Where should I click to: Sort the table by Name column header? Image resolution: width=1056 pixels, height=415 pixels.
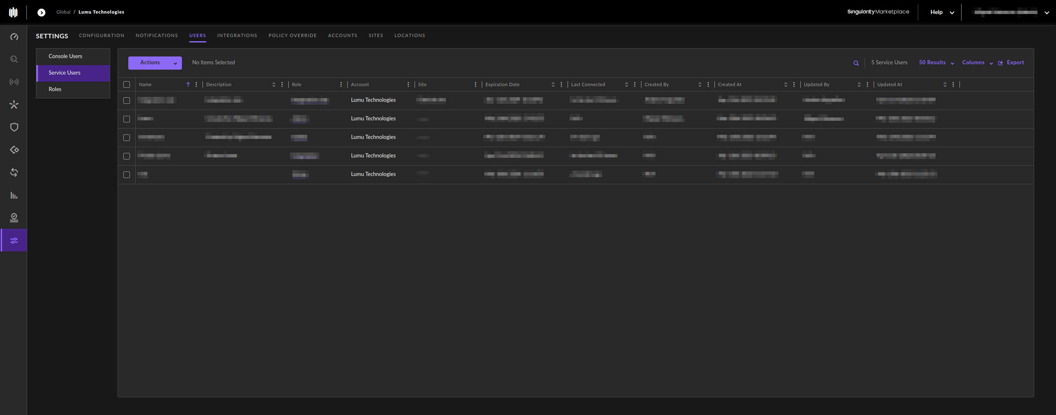[145, 84]
